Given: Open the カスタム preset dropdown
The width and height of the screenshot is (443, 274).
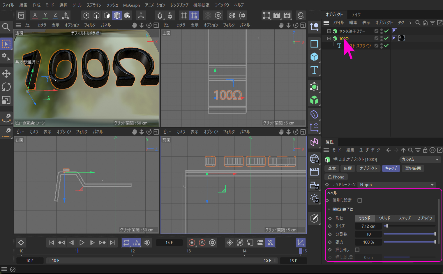Looking at the screenshot, I should click(x=420, y=159).
